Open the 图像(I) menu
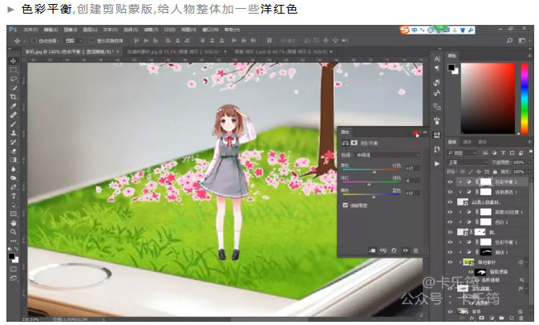 coord(70,30)
